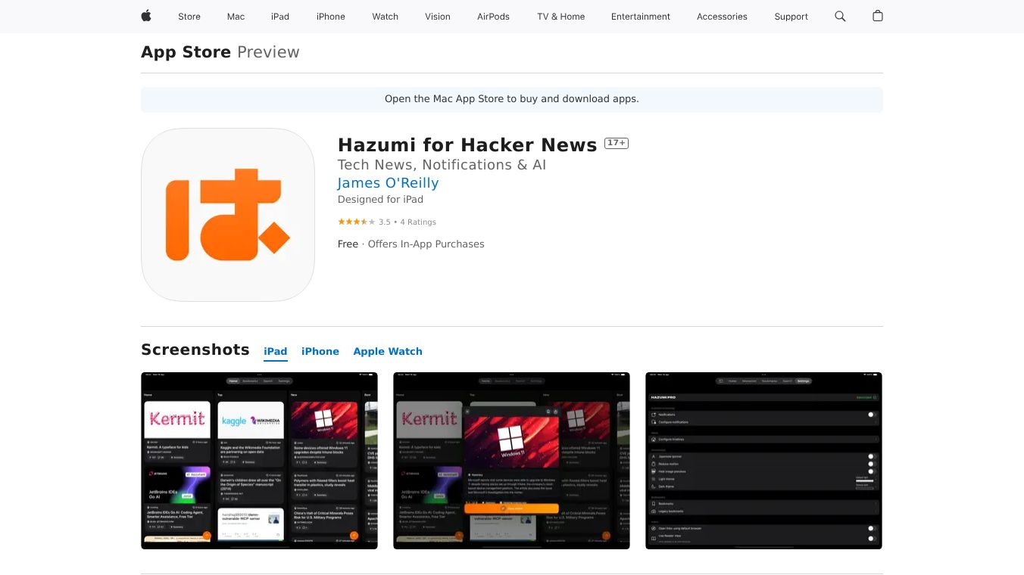Open the search magnifier icon
The width and height of the screenshot is (1024, 575).
pos(840,16)
